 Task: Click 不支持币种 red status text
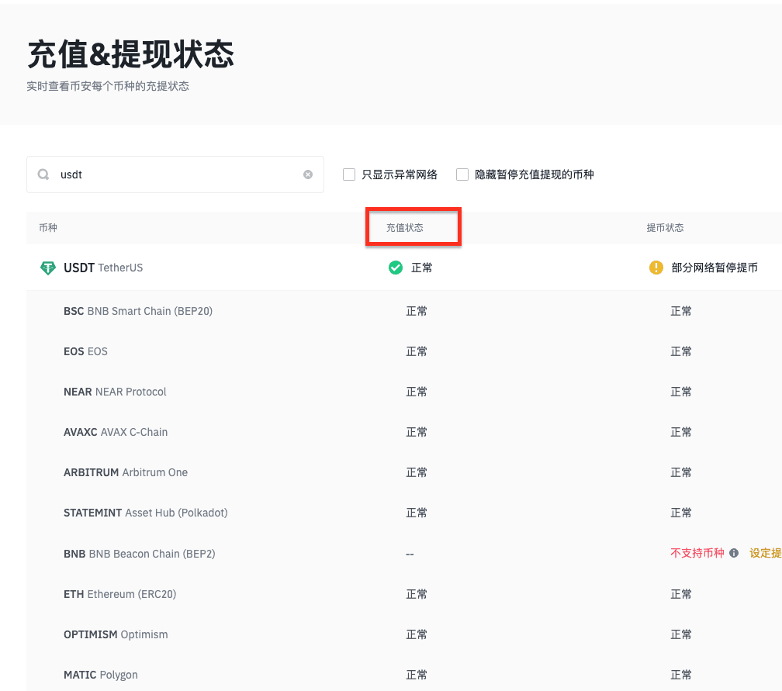click(x=697, y=553)
